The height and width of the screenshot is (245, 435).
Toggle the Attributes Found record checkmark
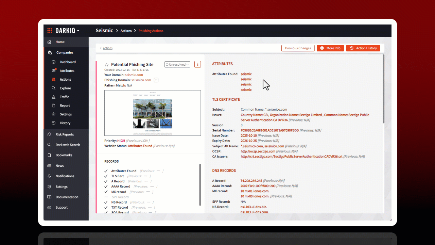point(106,171)
